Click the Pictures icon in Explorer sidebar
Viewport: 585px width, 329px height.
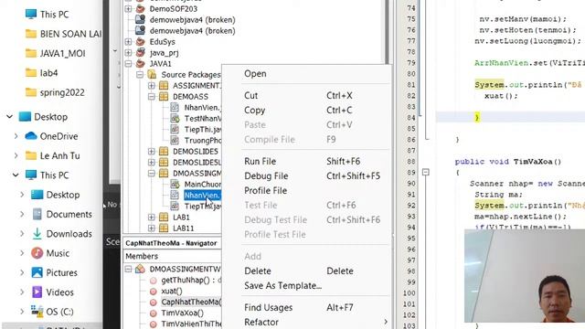tap(37, 272)
